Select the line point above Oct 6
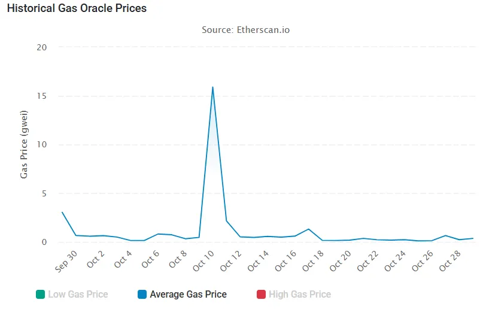 (x=158, y=234)
